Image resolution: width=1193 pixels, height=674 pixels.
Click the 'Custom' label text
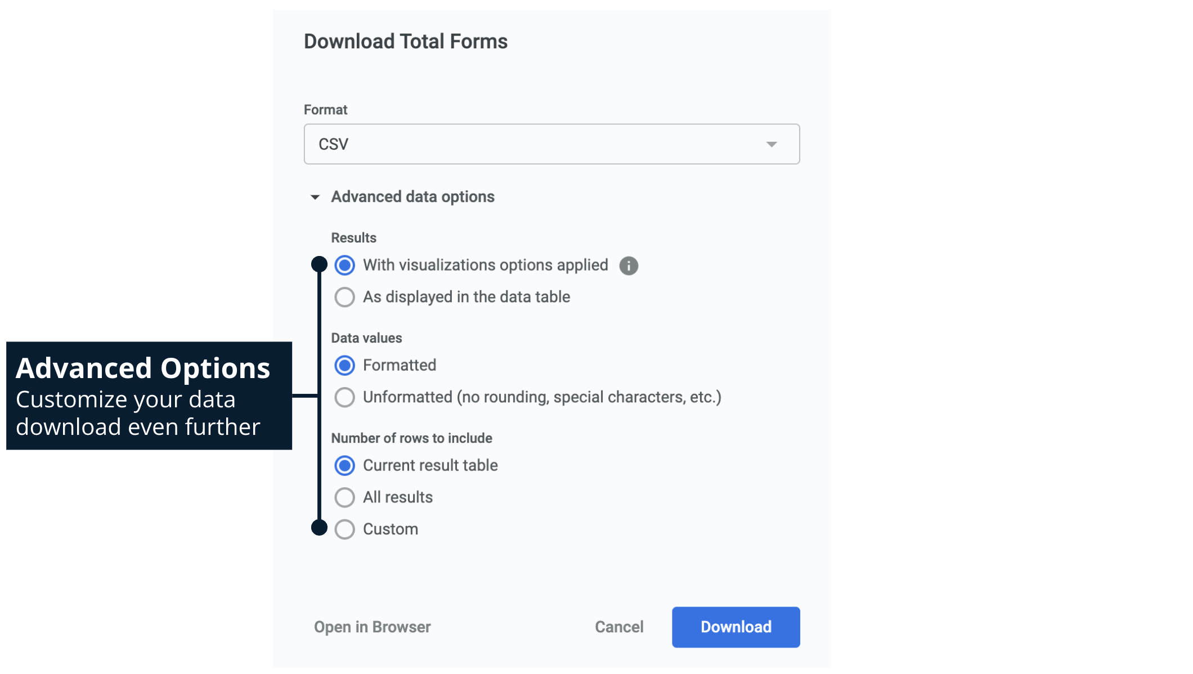click(x=391, y=529)
